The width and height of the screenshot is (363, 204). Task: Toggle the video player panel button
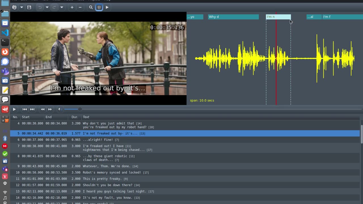[x=99, y=7]
